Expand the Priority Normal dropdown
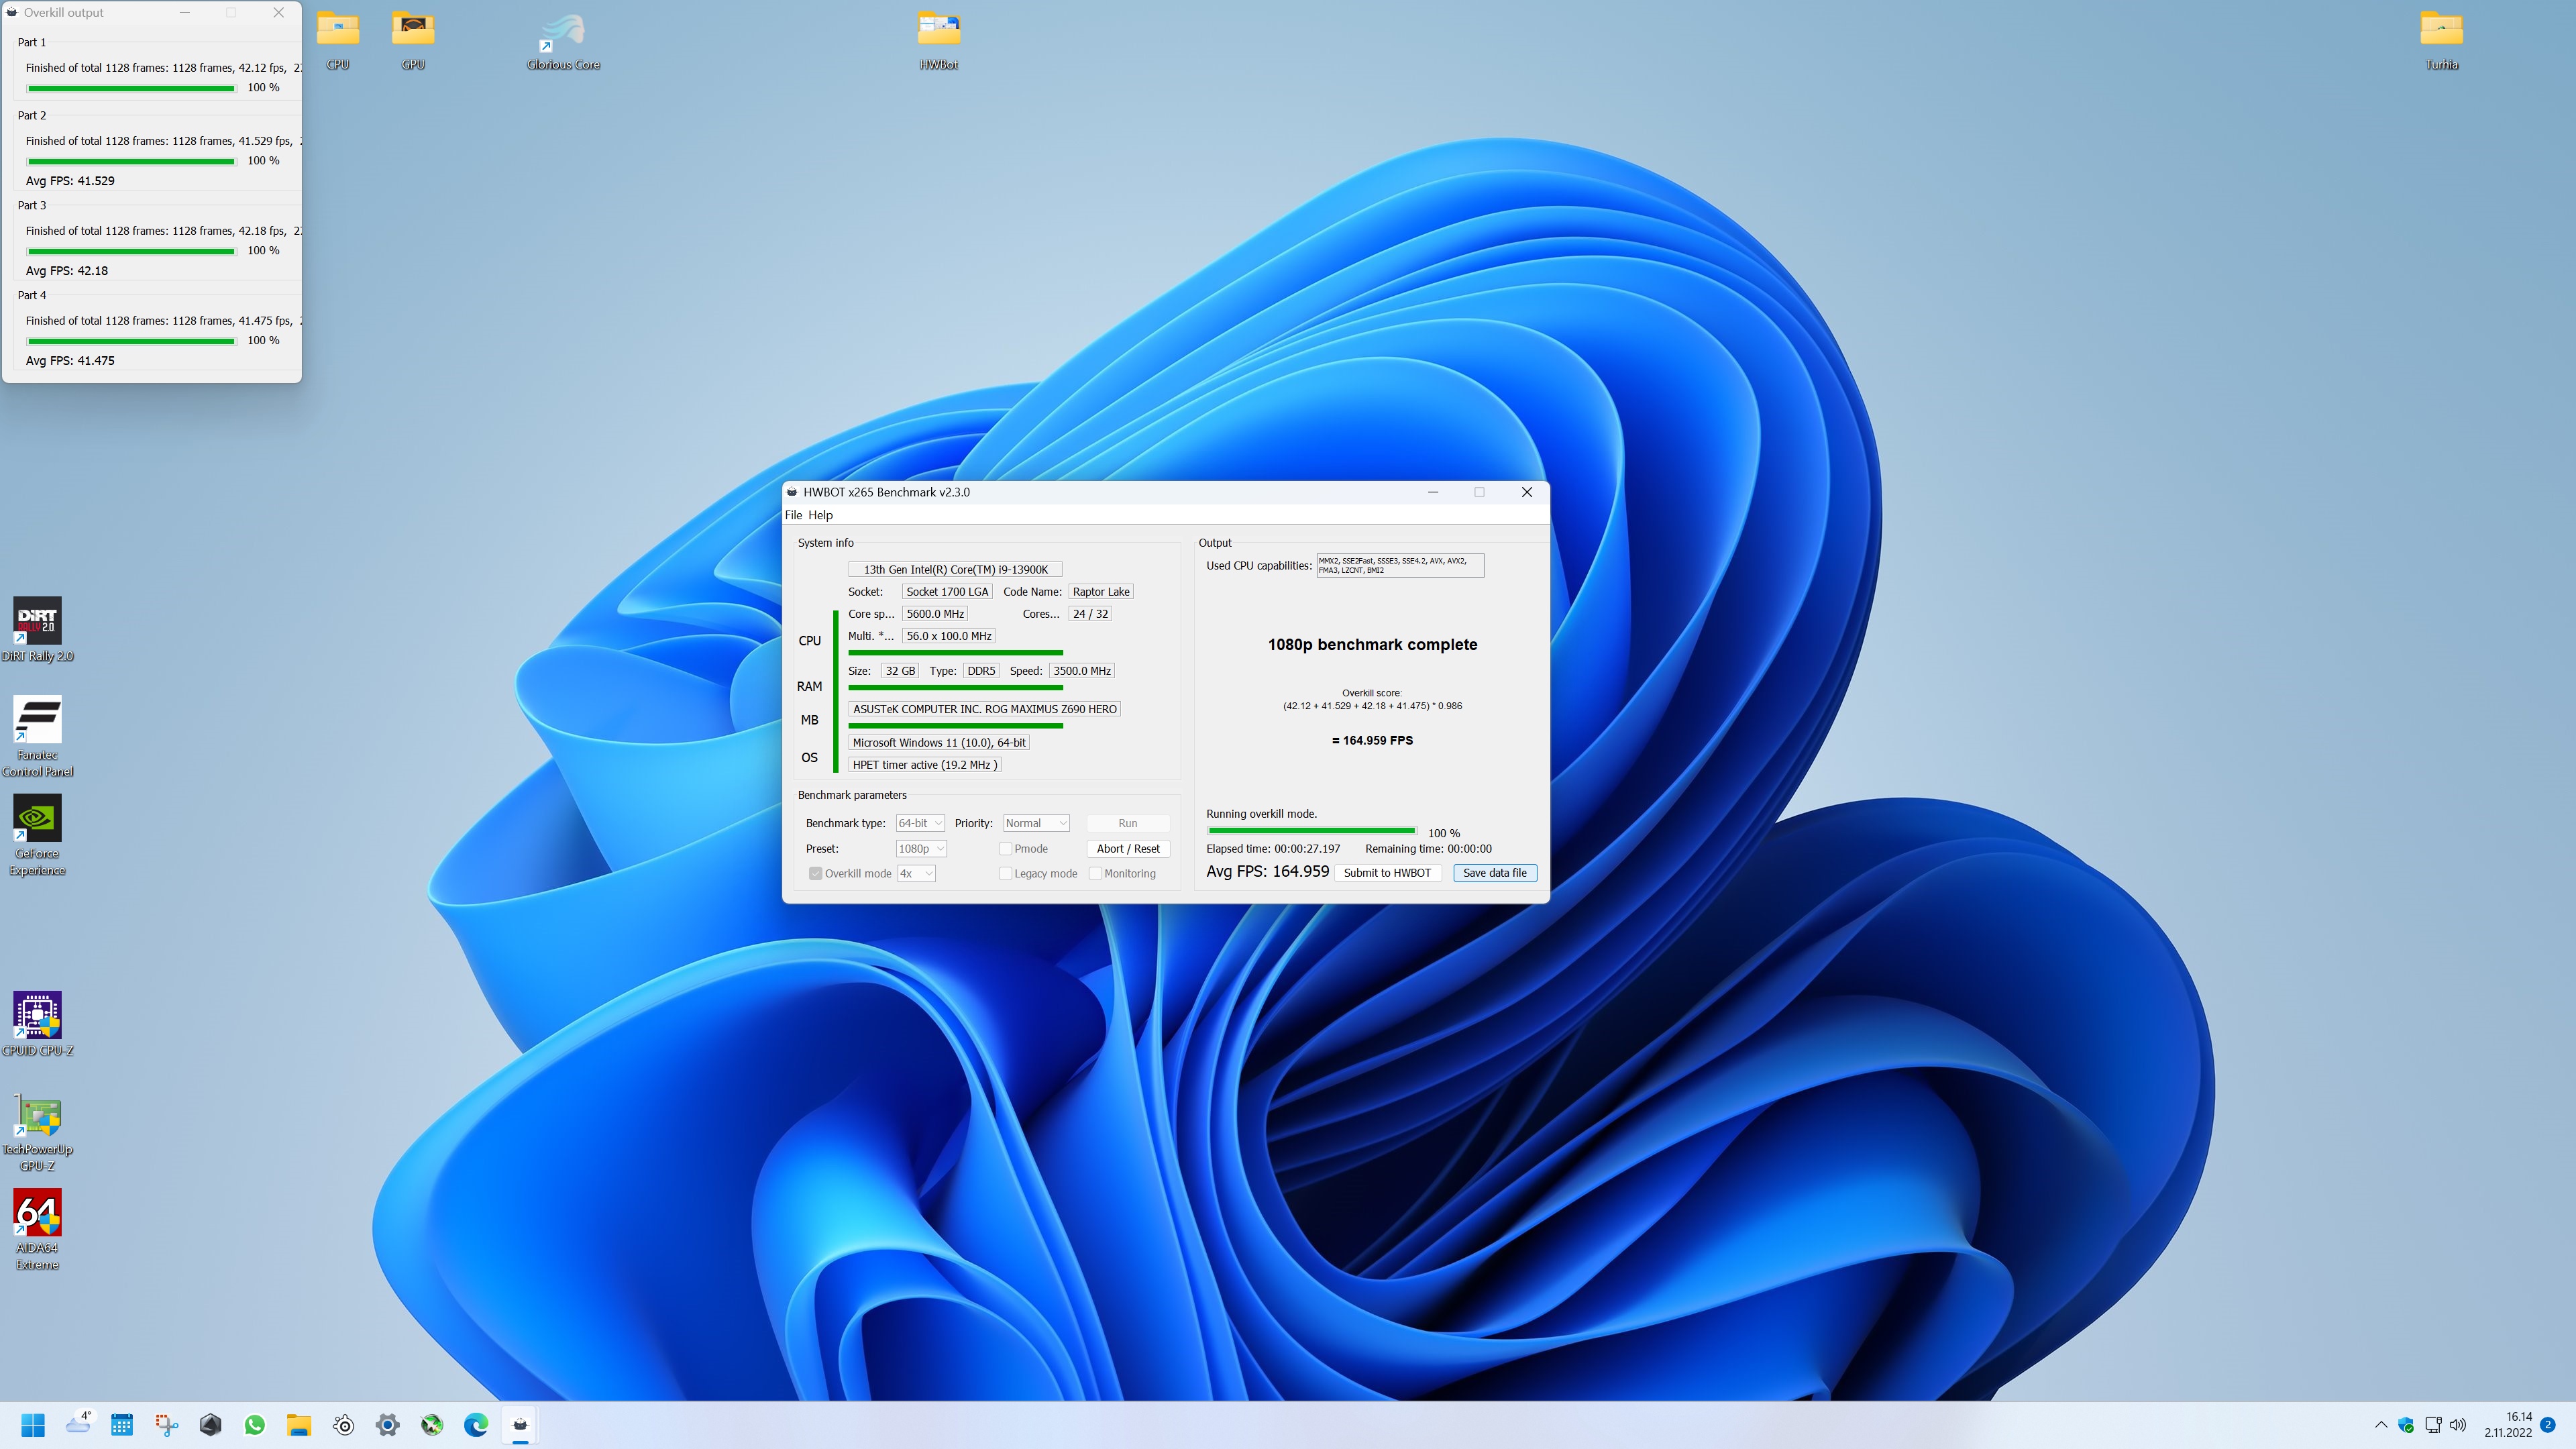Screen dimensions: 2576x1449 point(1036,824)
